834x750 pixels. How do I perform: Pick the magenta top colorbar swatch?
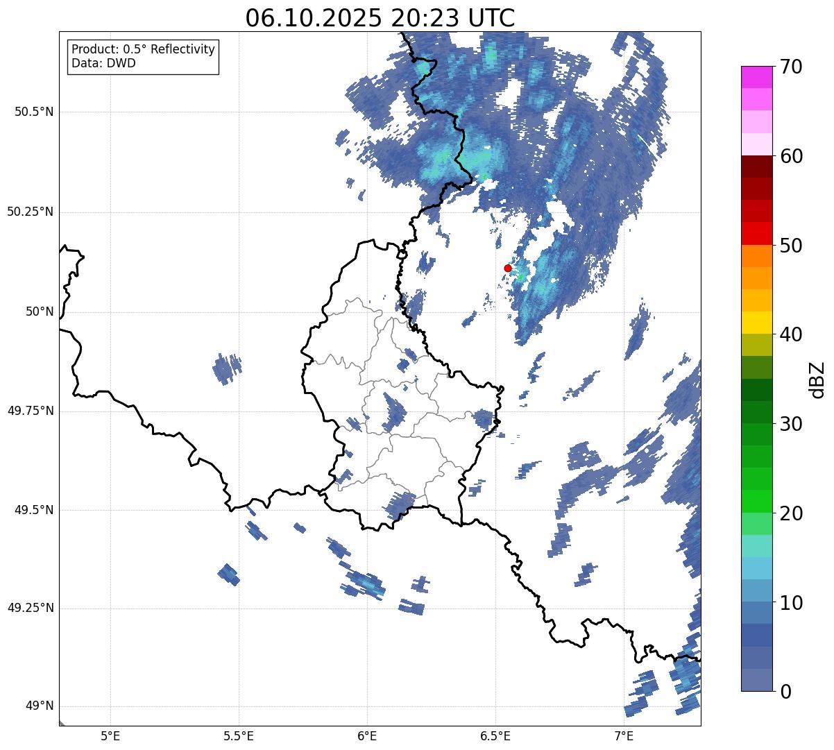(x=756, y=77)
